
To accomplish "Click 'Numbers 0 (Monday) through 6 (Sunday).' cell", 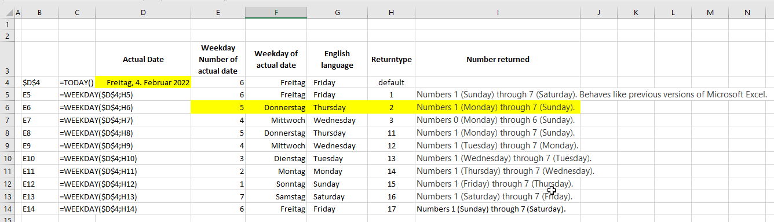I will 498,121.
